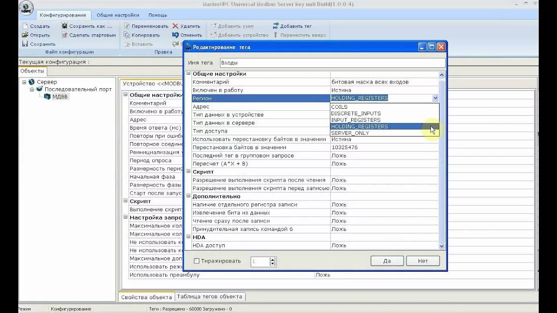Click the Создать new file icon
Viewport: 557px width, 313px height.
[25, 26]
